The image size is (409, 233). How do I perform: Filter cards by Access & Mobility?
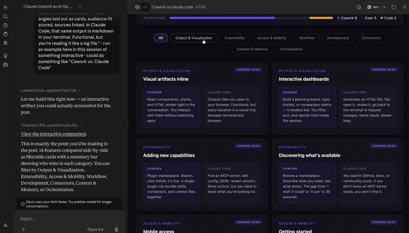pos(272,38)
